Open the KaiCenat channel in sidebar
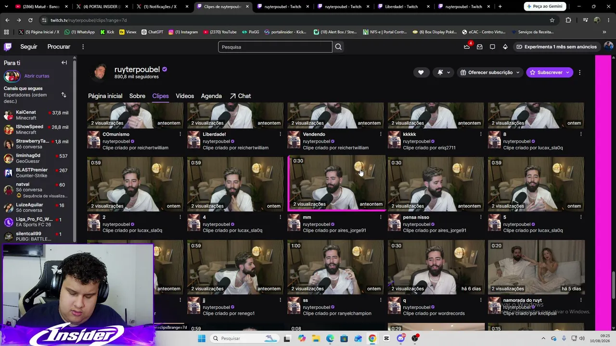 tap(38, 115)
